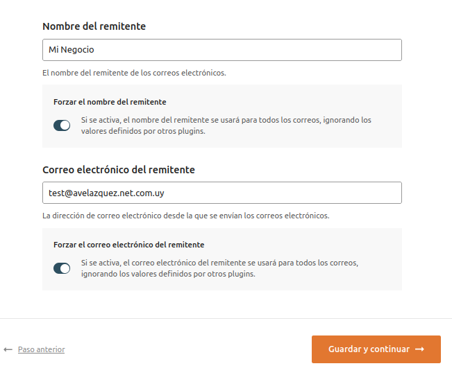Viewport: 452px width, 375px height.
Task: Click the test@avelazquez.net.com.uy address text
Action: point(115,193)
